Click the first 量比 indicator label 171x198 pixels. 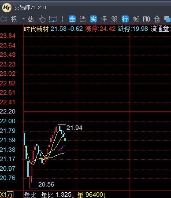[x=30, y=195]
